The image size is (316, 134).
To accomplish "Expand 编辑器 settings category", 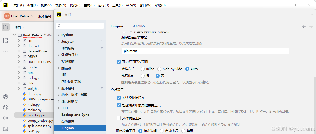I will pos(59,68).
